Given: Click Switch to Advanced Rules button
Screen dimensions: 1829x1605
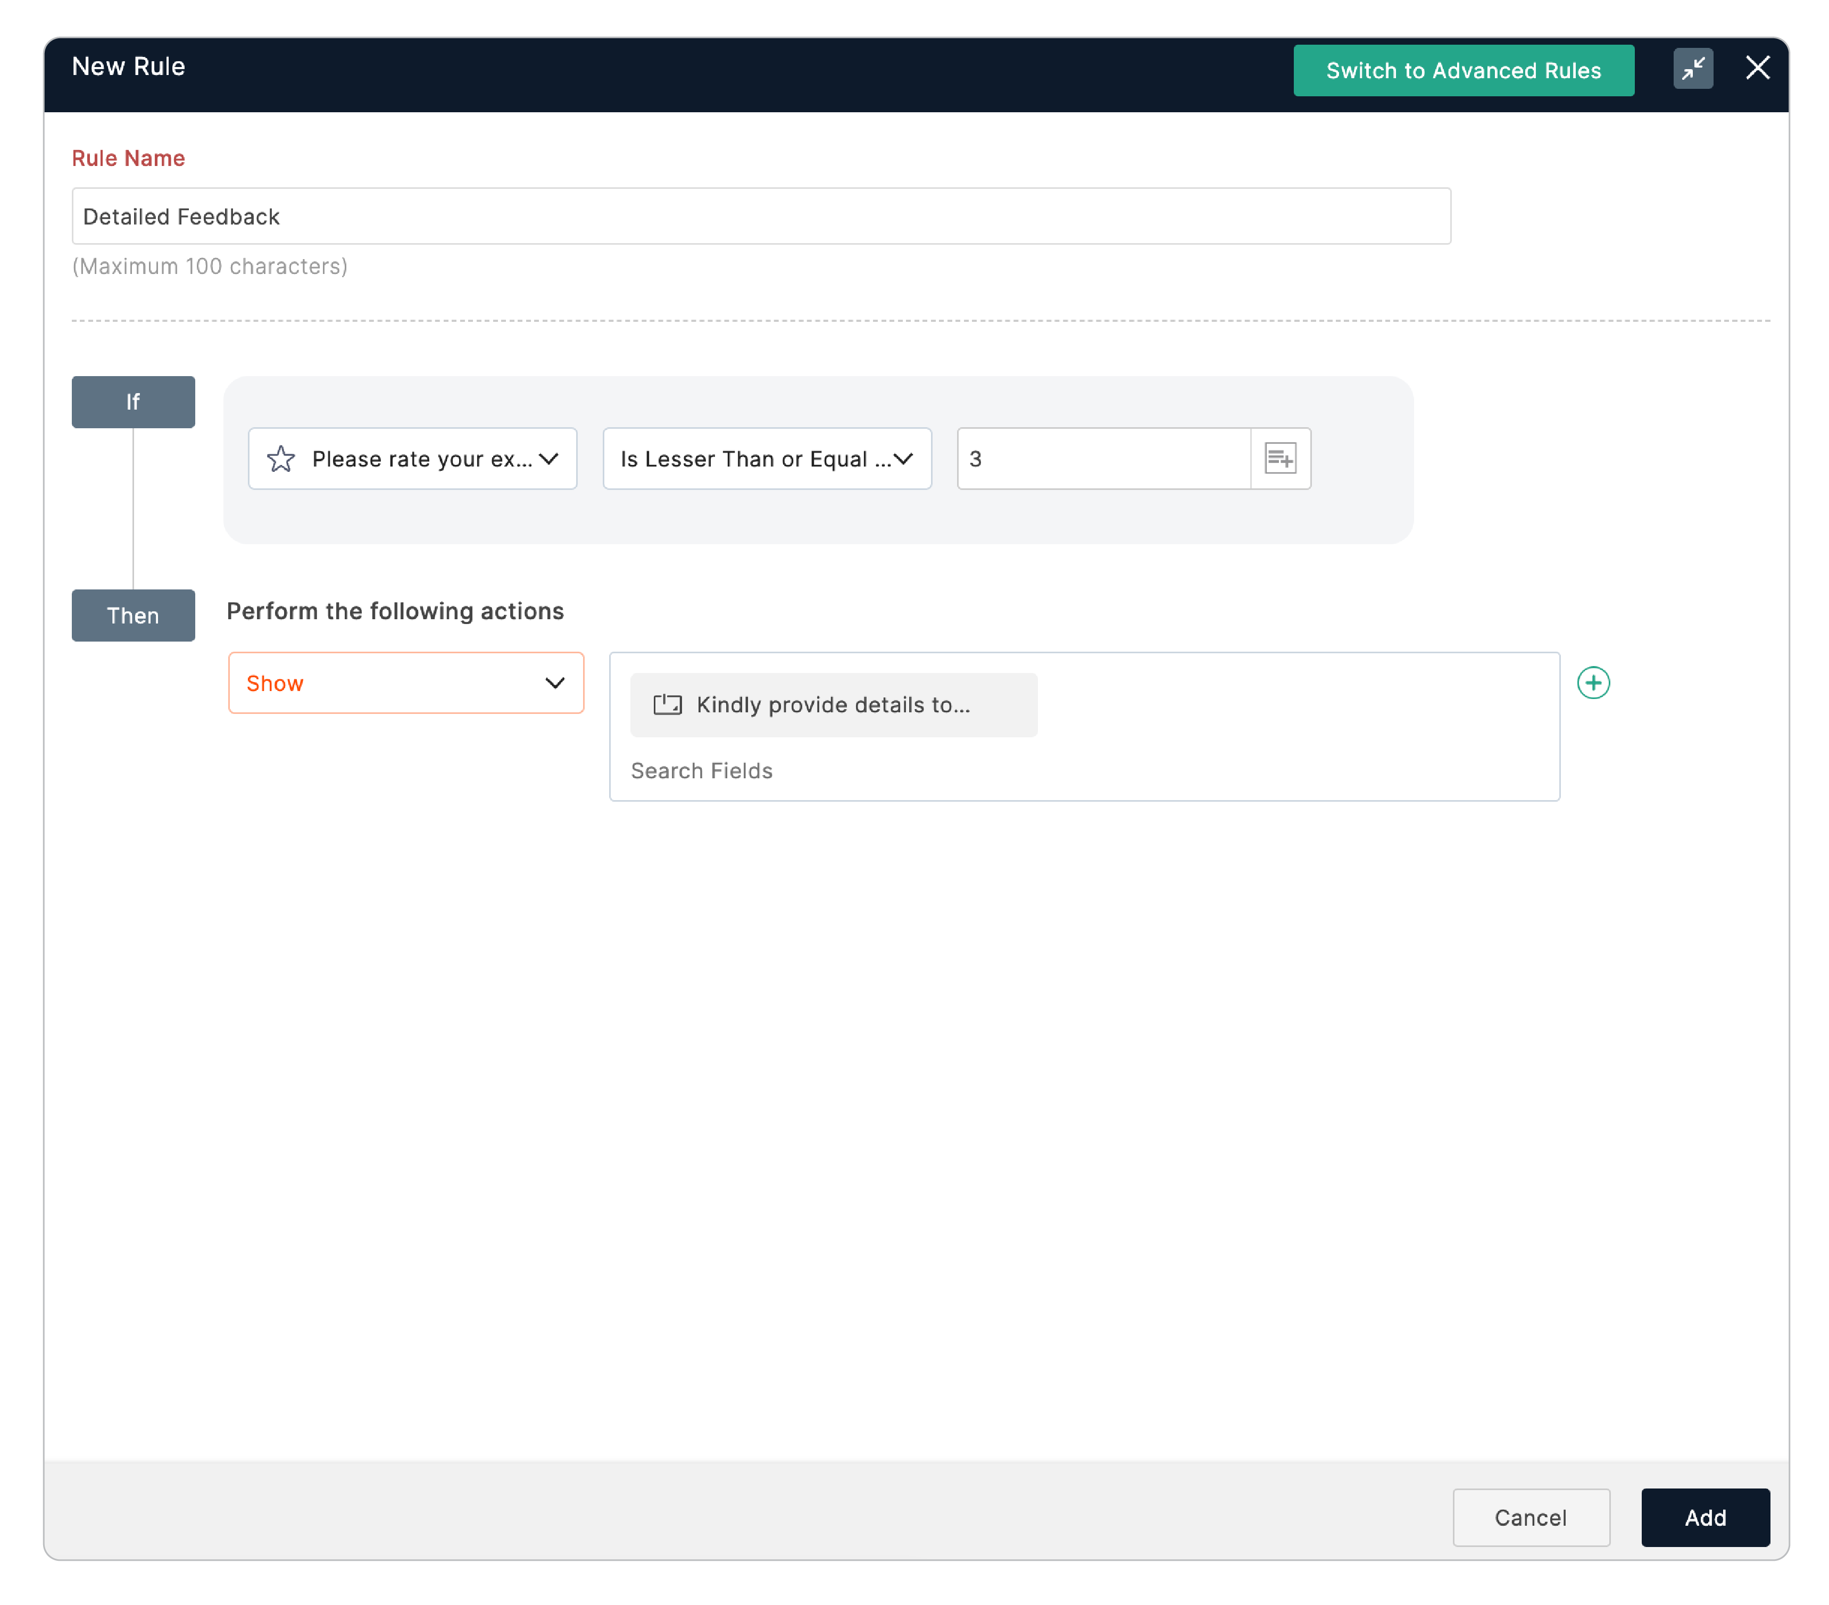Looking at the screenshot, I should [x=1463, y=71].
